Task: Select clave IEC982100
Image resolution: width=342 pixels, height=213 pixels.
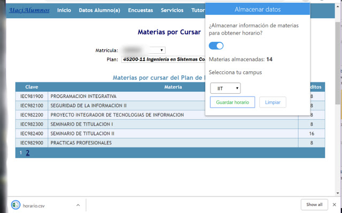Action: coord(32,105)
